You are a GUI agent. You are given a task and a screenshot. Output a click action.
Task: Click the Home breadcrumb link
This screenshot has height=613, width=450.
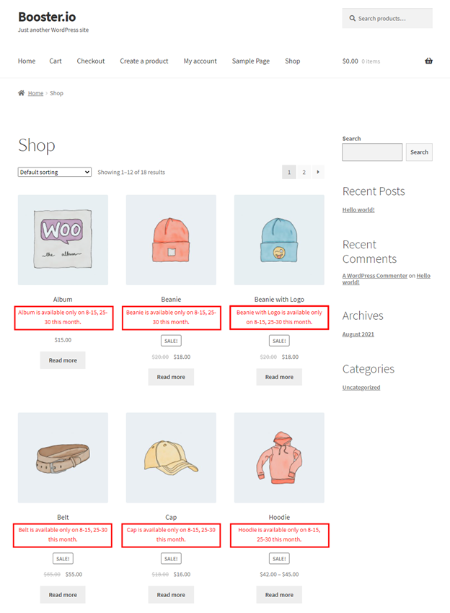click(x=35, y=93)
